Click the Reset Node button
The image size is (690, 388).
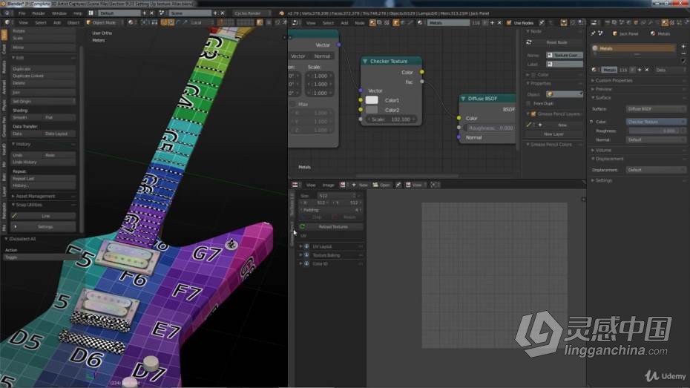[556, 43]
